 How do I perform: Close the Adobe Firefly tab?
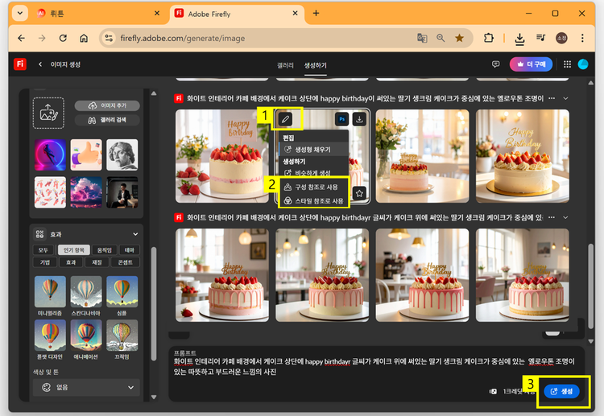pos(295,13)
